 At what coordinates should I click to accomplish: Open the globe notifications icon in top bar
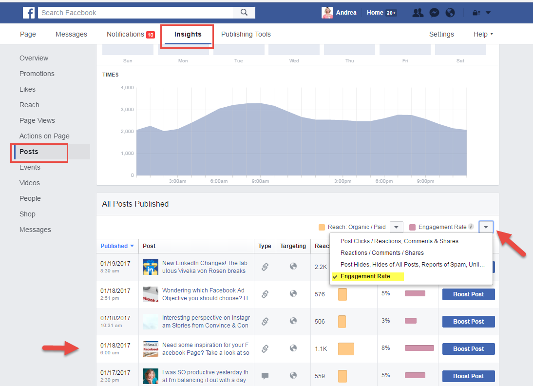coord(450,13)
